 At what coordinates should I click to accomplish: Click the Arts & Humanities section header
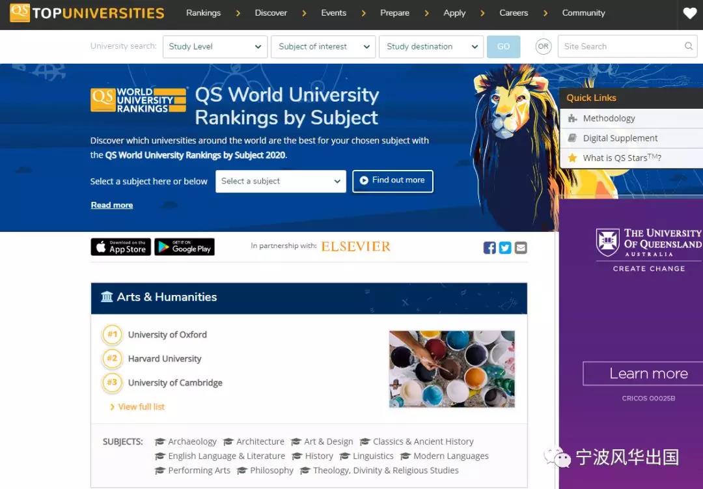(x=309, y=298)
